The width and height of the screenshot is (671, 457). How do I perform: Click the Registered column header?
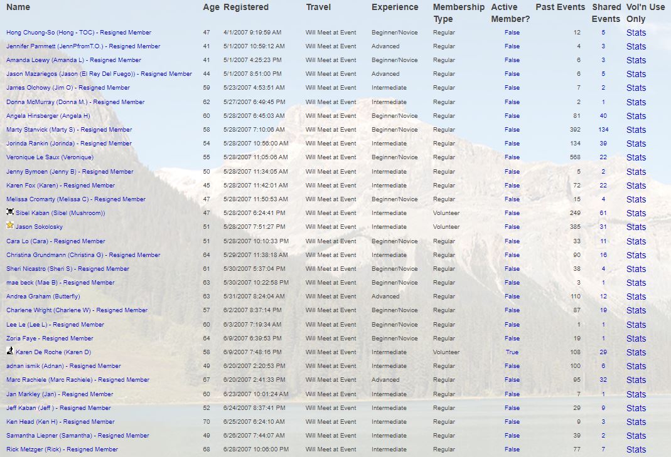(x=245, y=8)
